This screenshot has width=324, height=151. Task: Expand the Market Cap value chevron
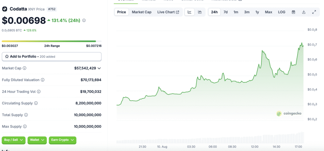click(x=99, y=68)
